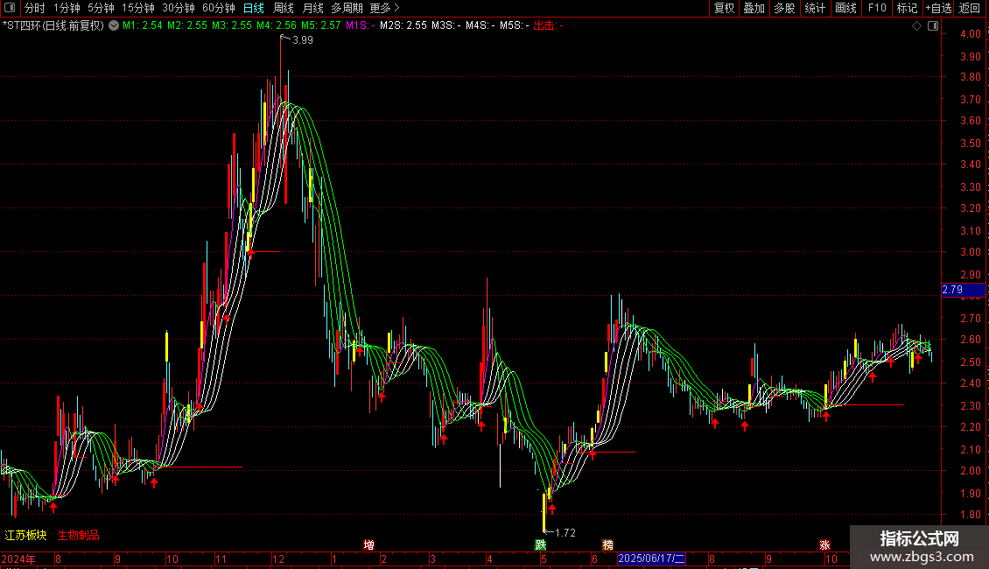Toggle the right side panel icon
The width and height of the screenshot is (989, 569).
pos(933,26)
